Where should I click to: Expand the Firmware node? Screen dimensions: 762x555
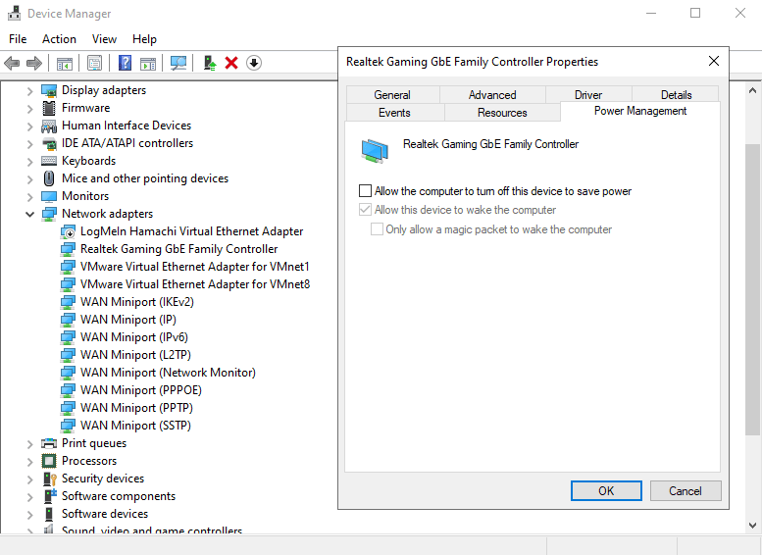coord(30,109)
